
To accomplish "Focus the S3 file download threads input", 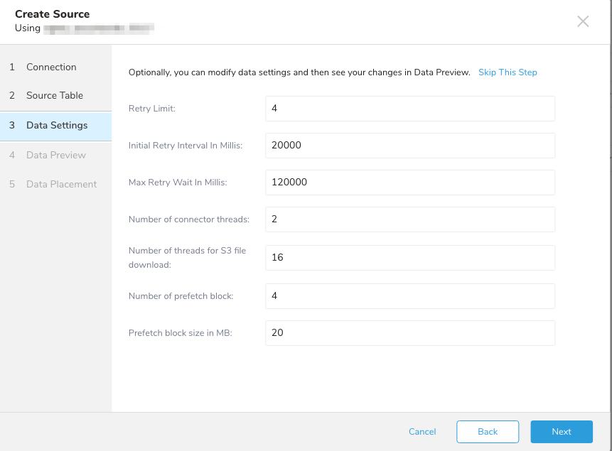I will click(409, 257).
